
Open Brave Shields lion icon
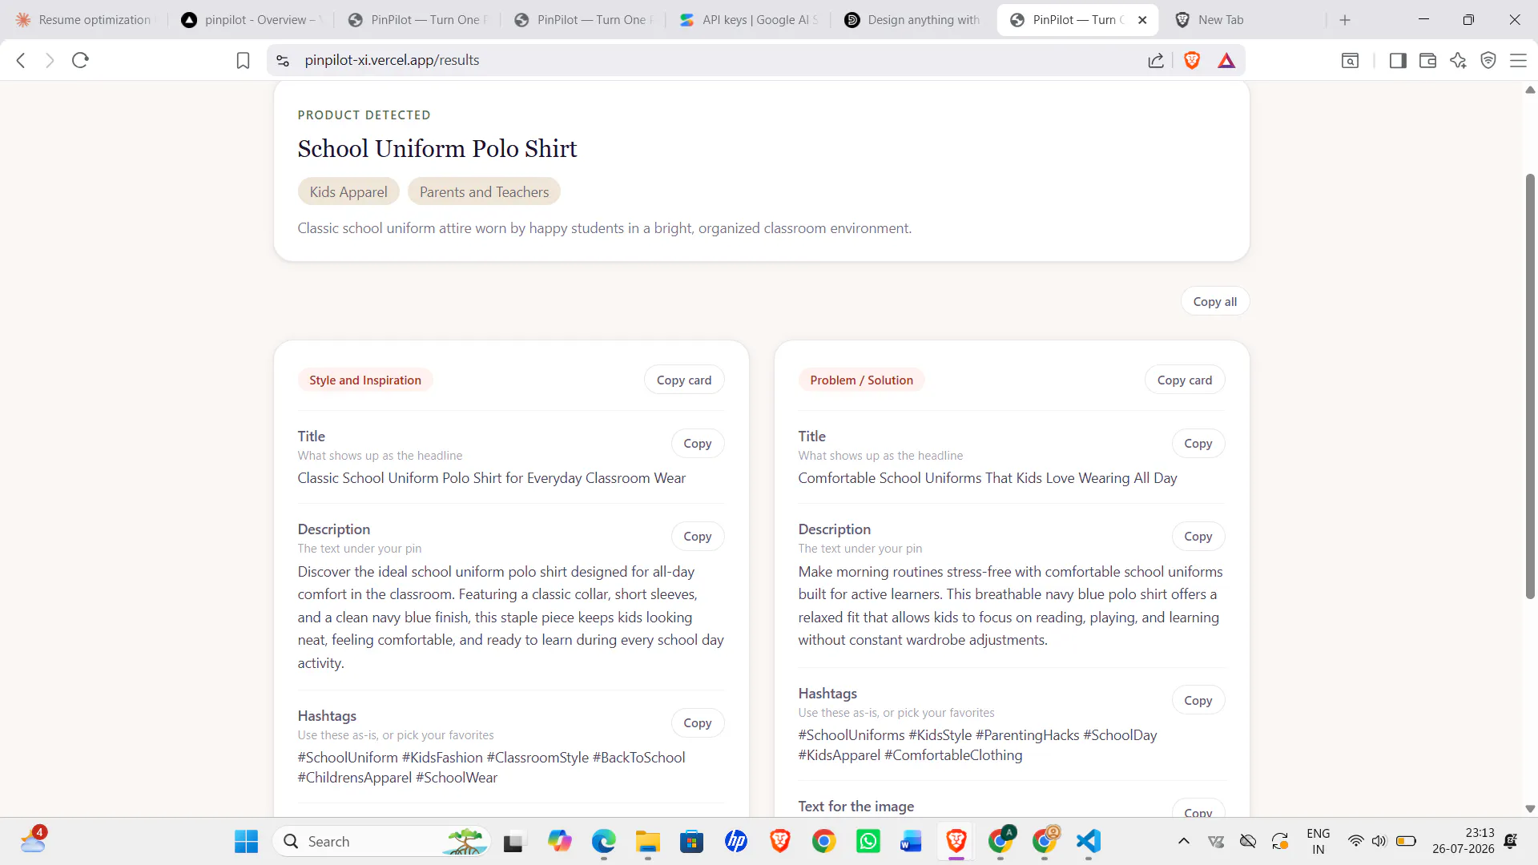1192,60
